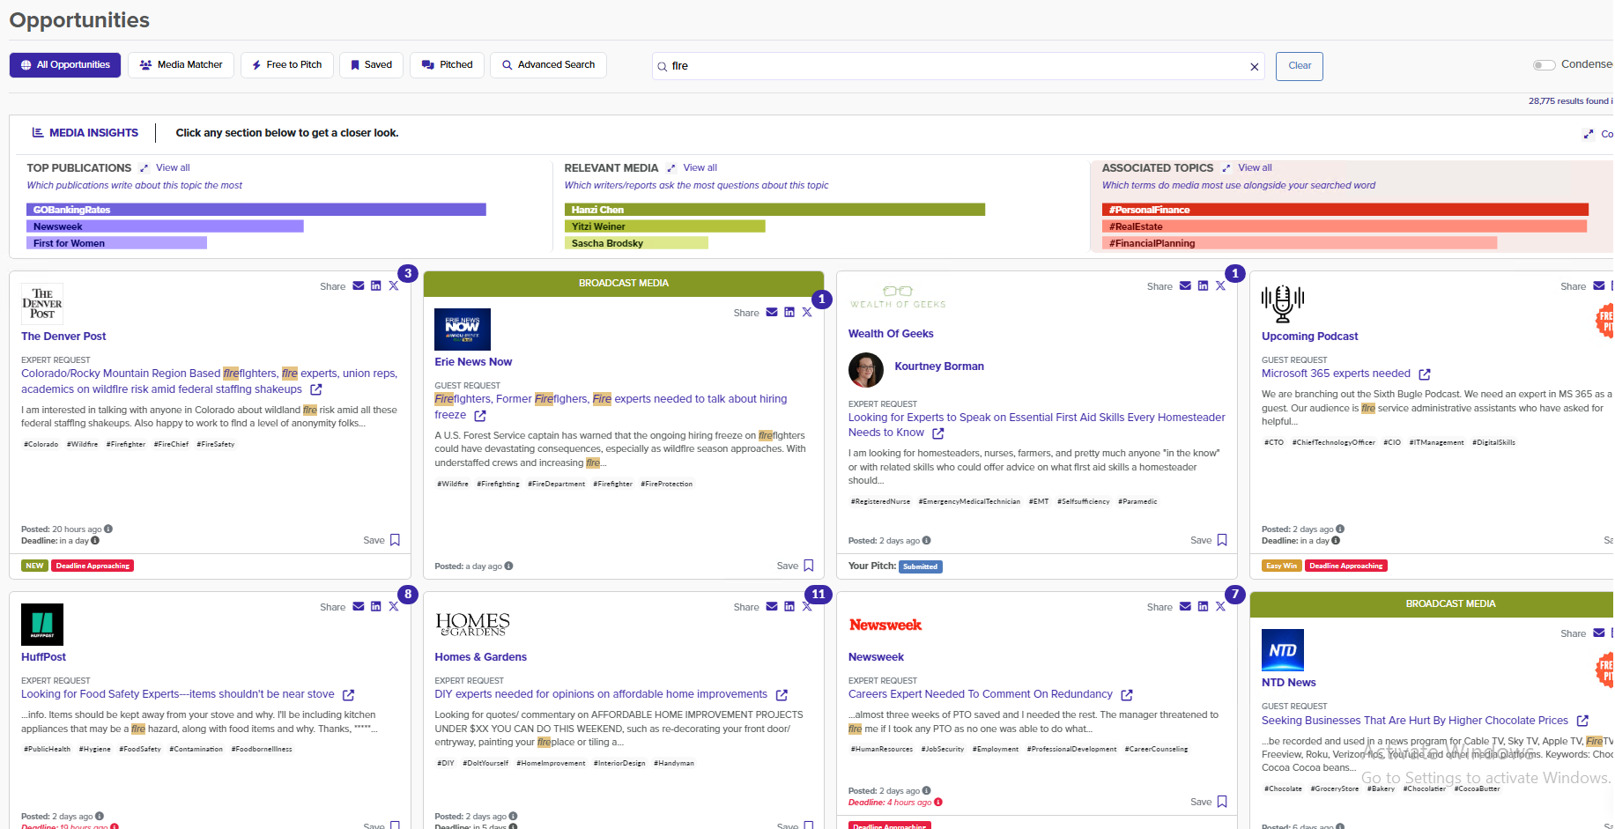The height and width of the screenshot is (829, 1615).
Task: Toggle the Condensed view switch
Action: [1544, 65]
